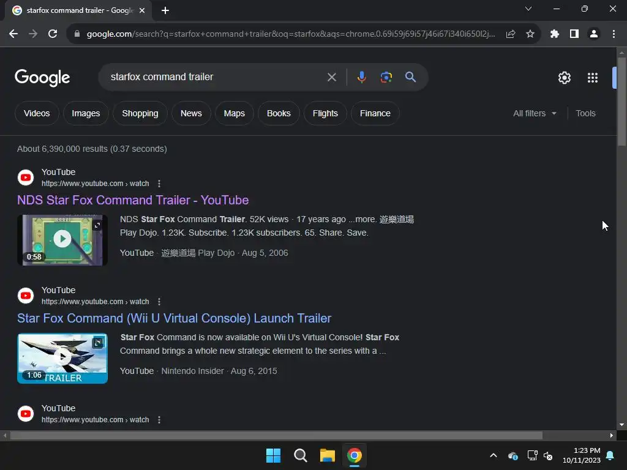
Task: Click the second result's youtube.com watch URL
Action: (95, 302)
